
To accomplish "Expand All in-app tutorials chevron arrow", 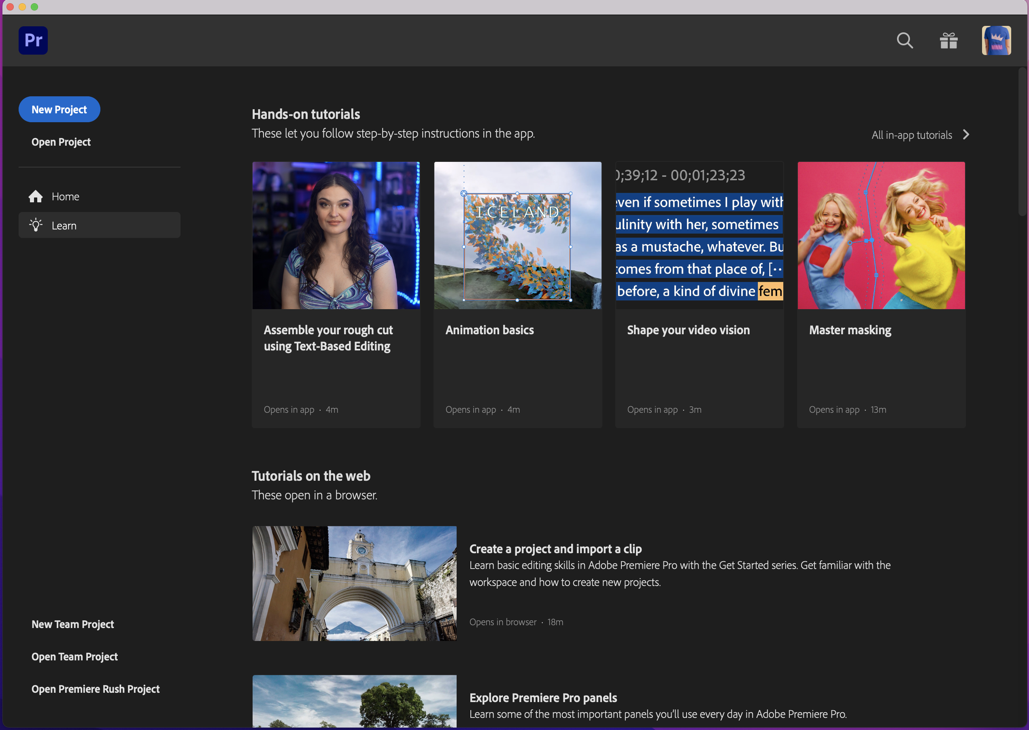I will (965, 135).
